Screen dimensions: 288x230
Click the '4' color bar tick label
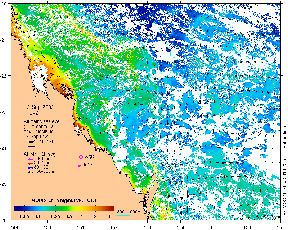tap(109, 217)
